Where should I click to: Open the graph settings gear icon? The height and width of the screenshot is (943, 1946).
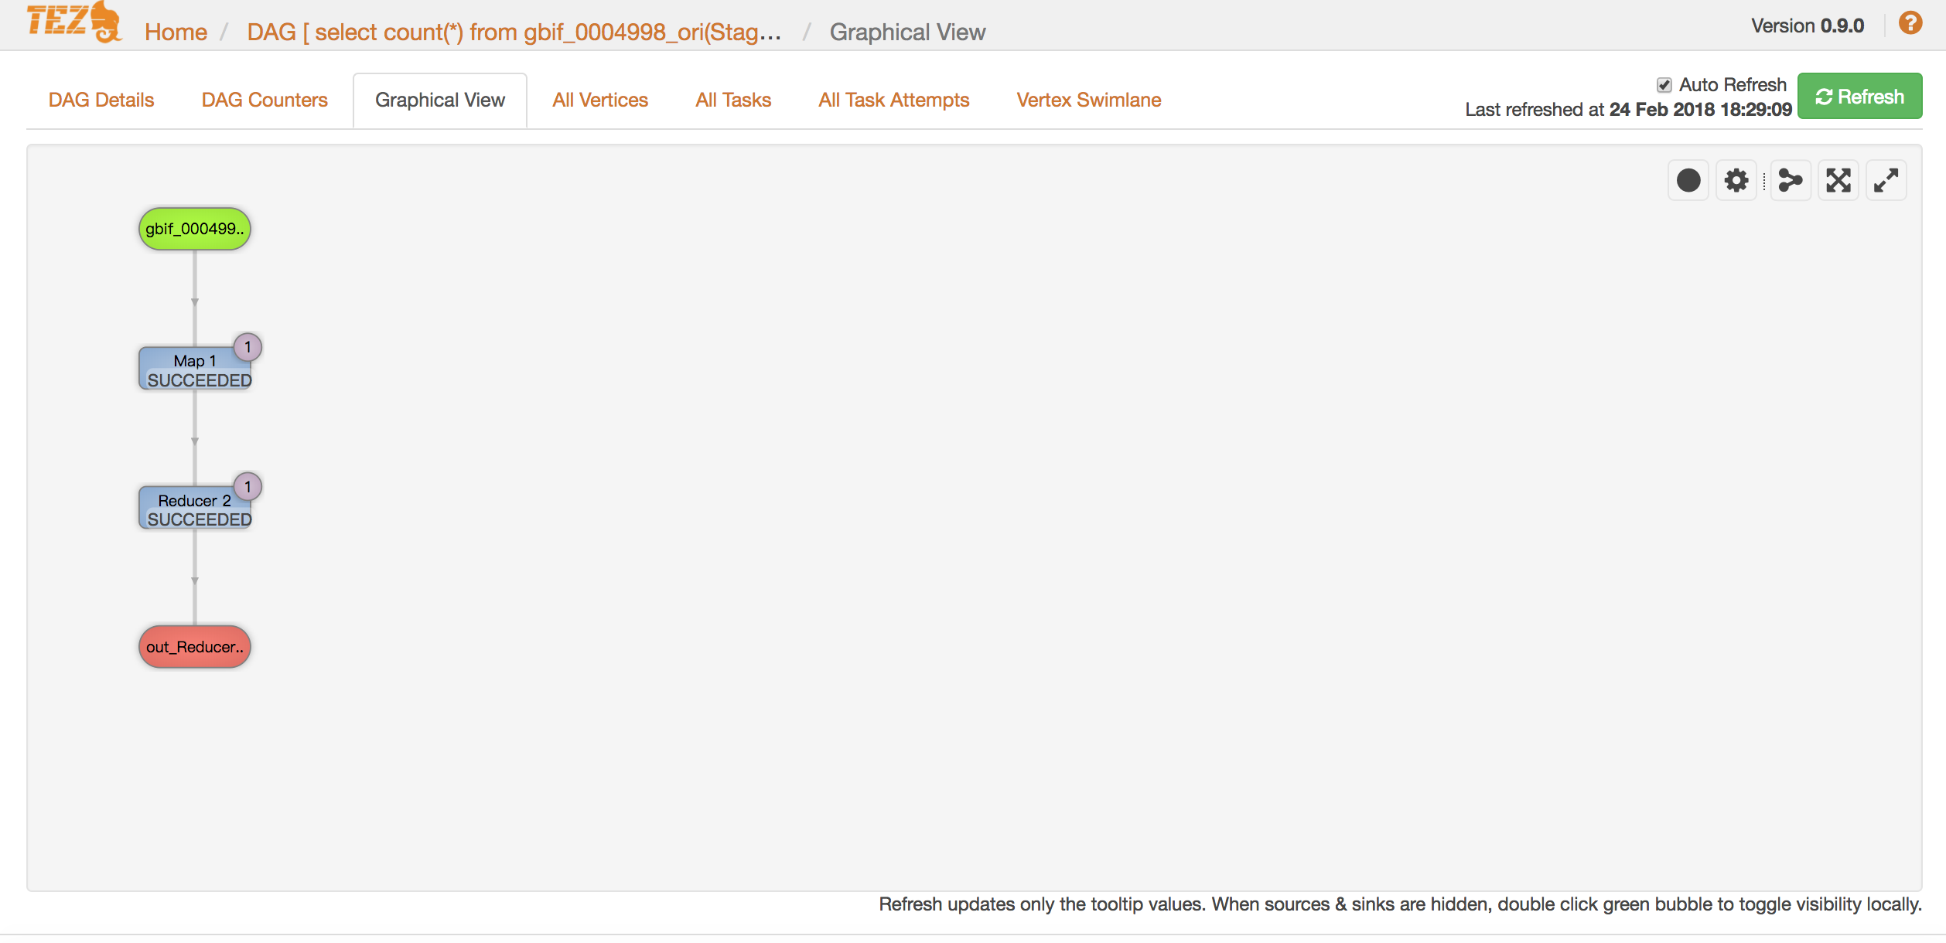1736,181
